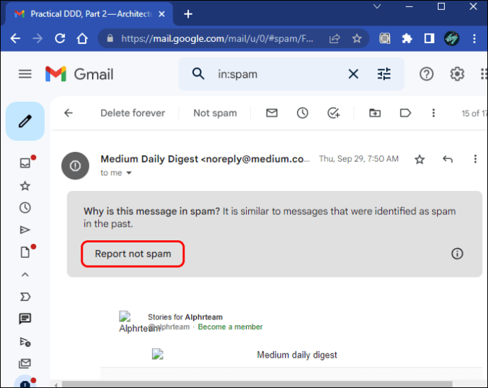Add message to Tasks icon
Screen dimensions: 488x388
pyautogui.click(x=333, y=113)
